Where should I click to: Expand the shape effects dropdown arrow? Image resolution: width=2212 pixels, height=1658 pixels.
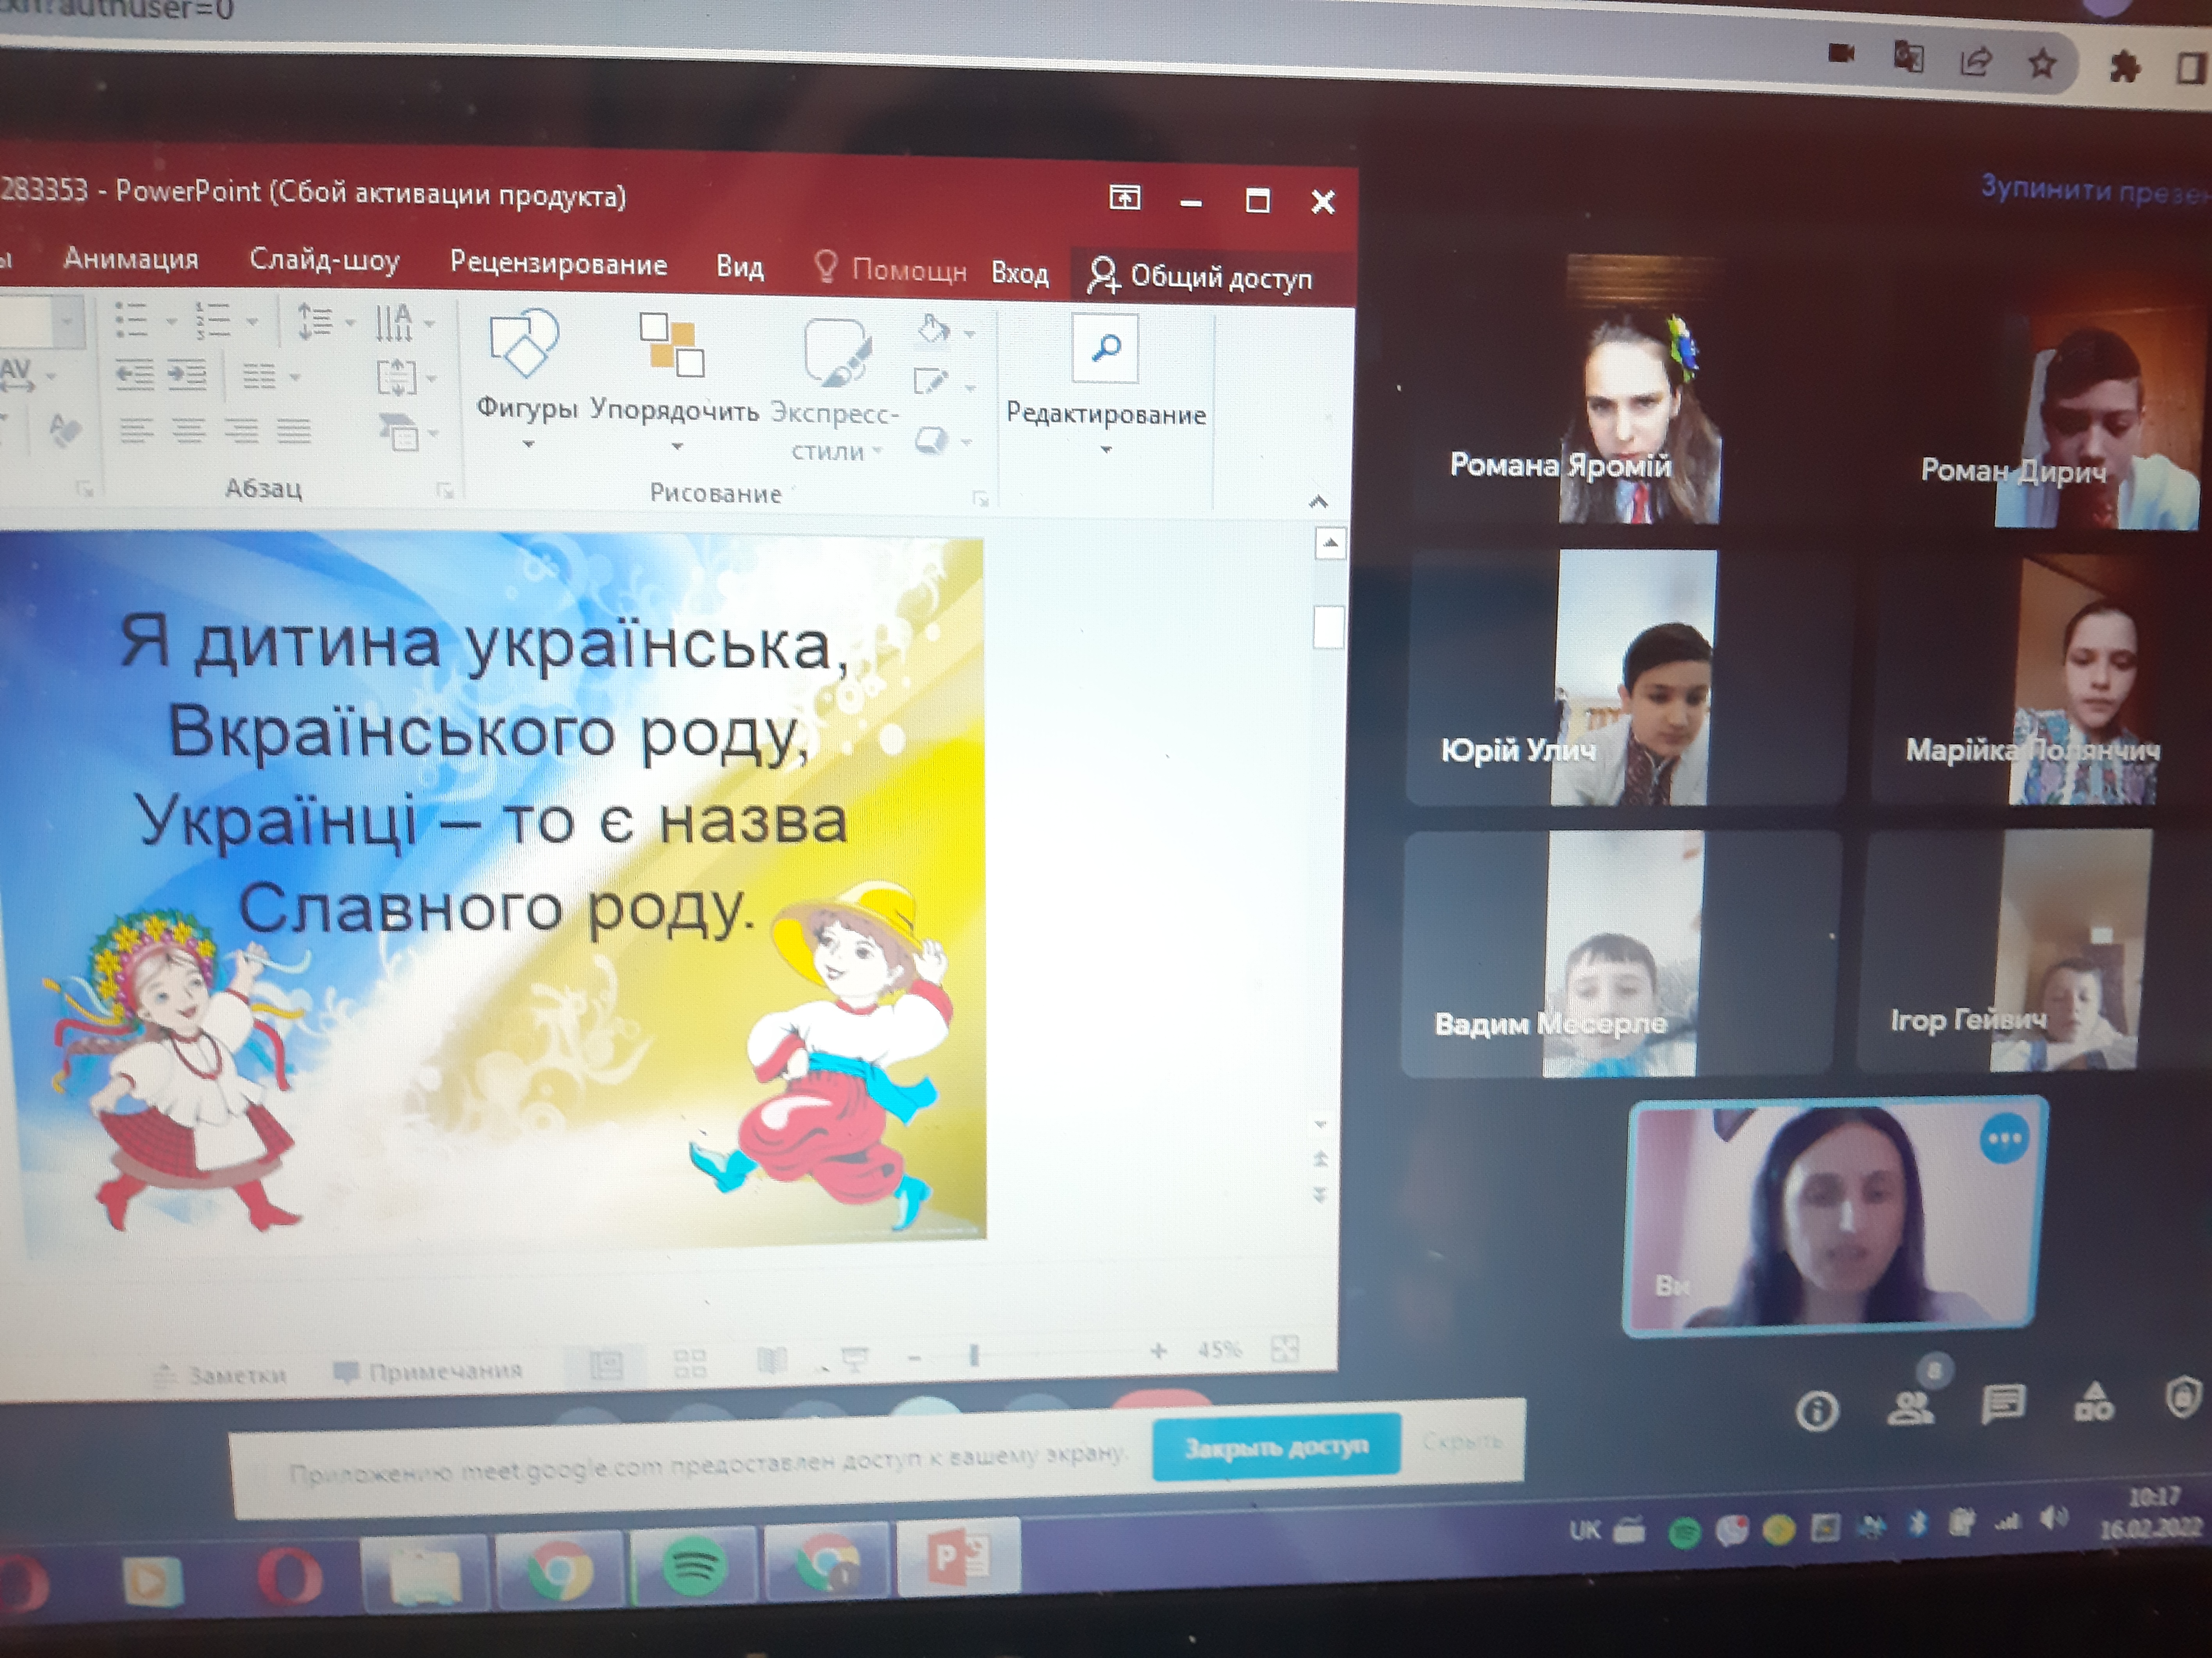[966, 442]
